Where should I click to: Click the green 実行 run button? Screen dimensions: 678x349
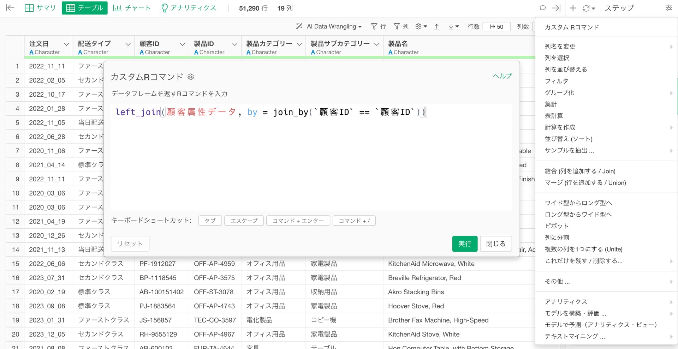[x=465, y=244]
